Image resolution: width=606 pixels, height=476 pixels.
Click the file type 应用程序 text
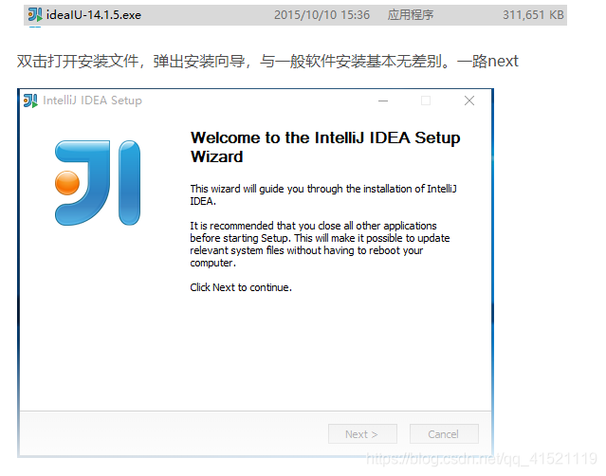(411, 15)
